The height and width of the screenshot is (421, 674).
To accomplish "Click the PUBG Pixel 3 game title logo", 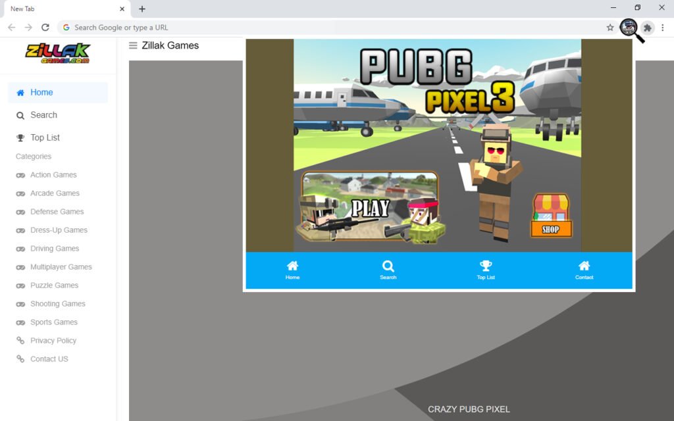I will pos(437,80).
